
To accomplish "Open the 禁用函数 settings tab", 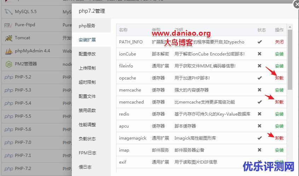I will tap(87, 110).
